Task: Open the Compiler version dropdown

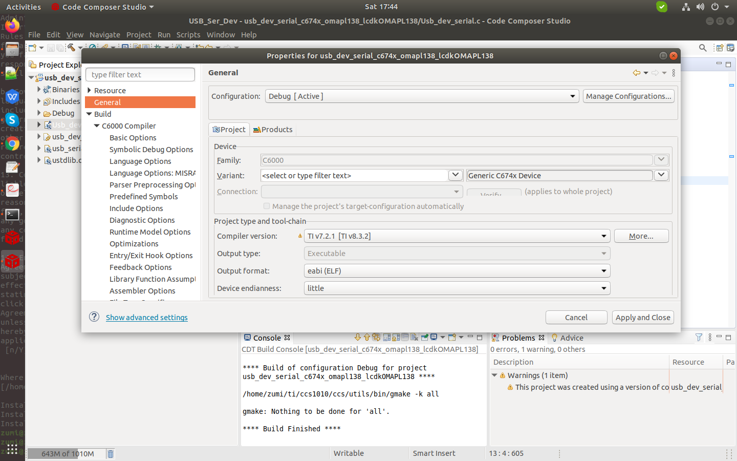Action: tap(457, 236)
